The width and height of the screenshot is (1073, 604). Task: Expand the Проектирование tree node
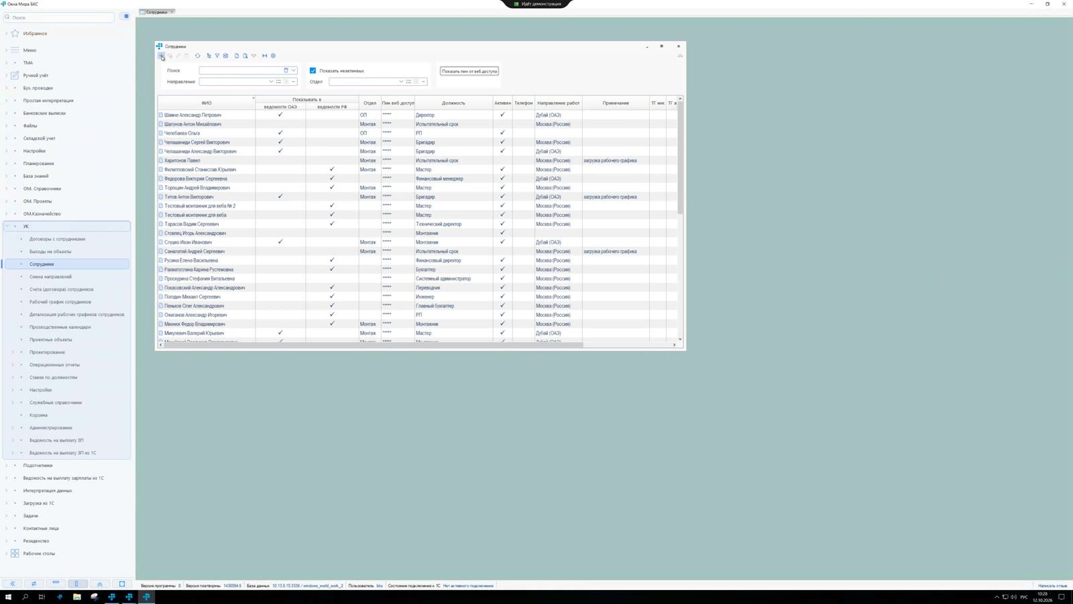tap(12, 352)
